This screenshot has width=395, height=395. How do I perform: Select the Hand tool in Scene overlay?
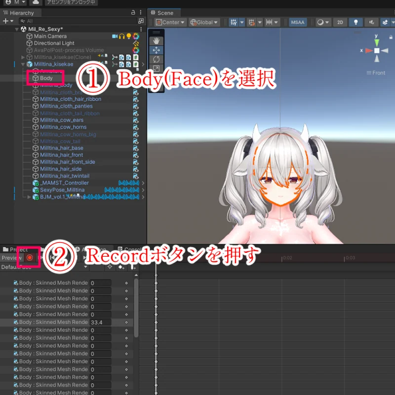tap(156, 41)
